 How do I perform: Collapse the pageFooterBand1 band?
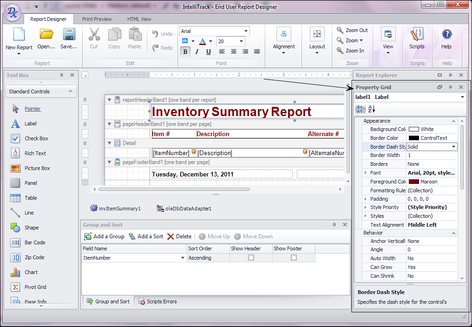tap(110, 162)
